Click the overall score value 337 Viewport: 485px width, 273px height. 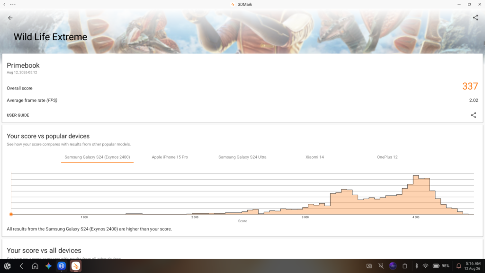(x=470, y=86)
